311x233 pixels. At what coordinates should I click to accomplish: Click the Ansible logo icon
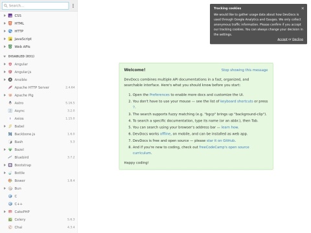(10, 80)
